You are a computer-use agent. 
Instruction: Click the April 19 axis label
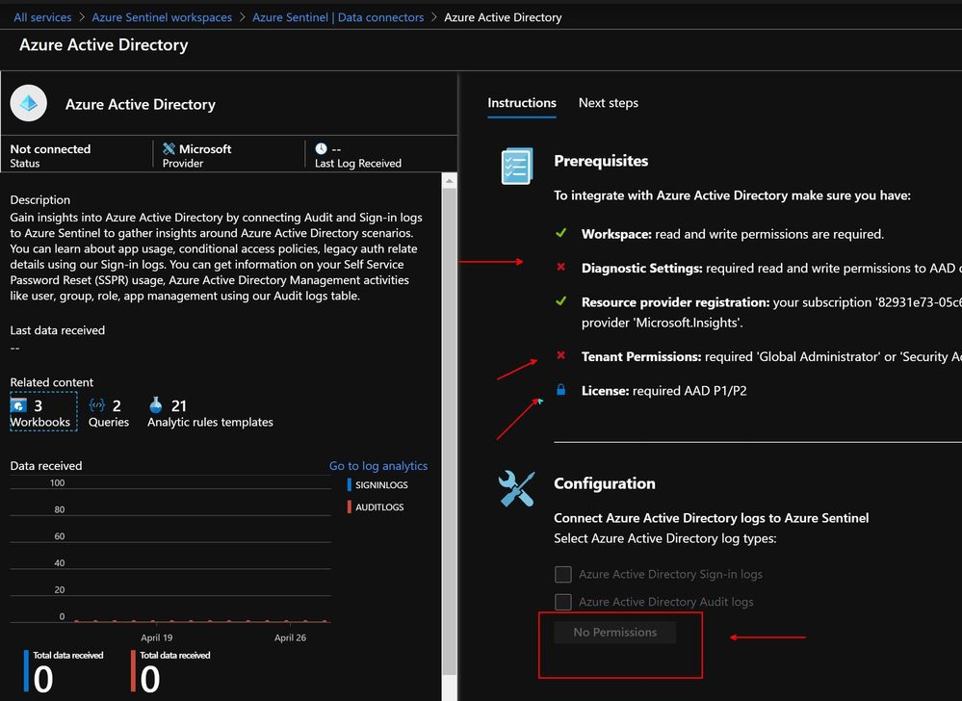156,637
